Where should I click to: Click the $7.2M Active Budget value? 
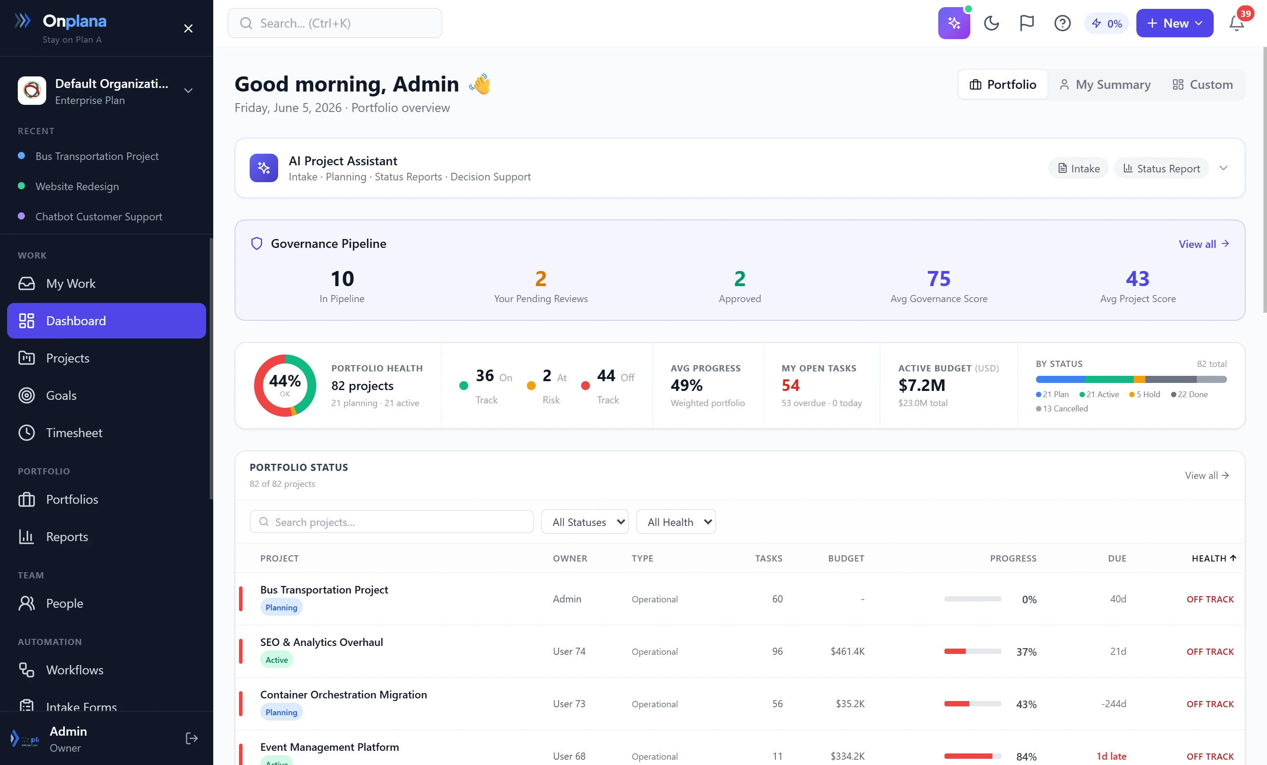[x=921, y=385]
